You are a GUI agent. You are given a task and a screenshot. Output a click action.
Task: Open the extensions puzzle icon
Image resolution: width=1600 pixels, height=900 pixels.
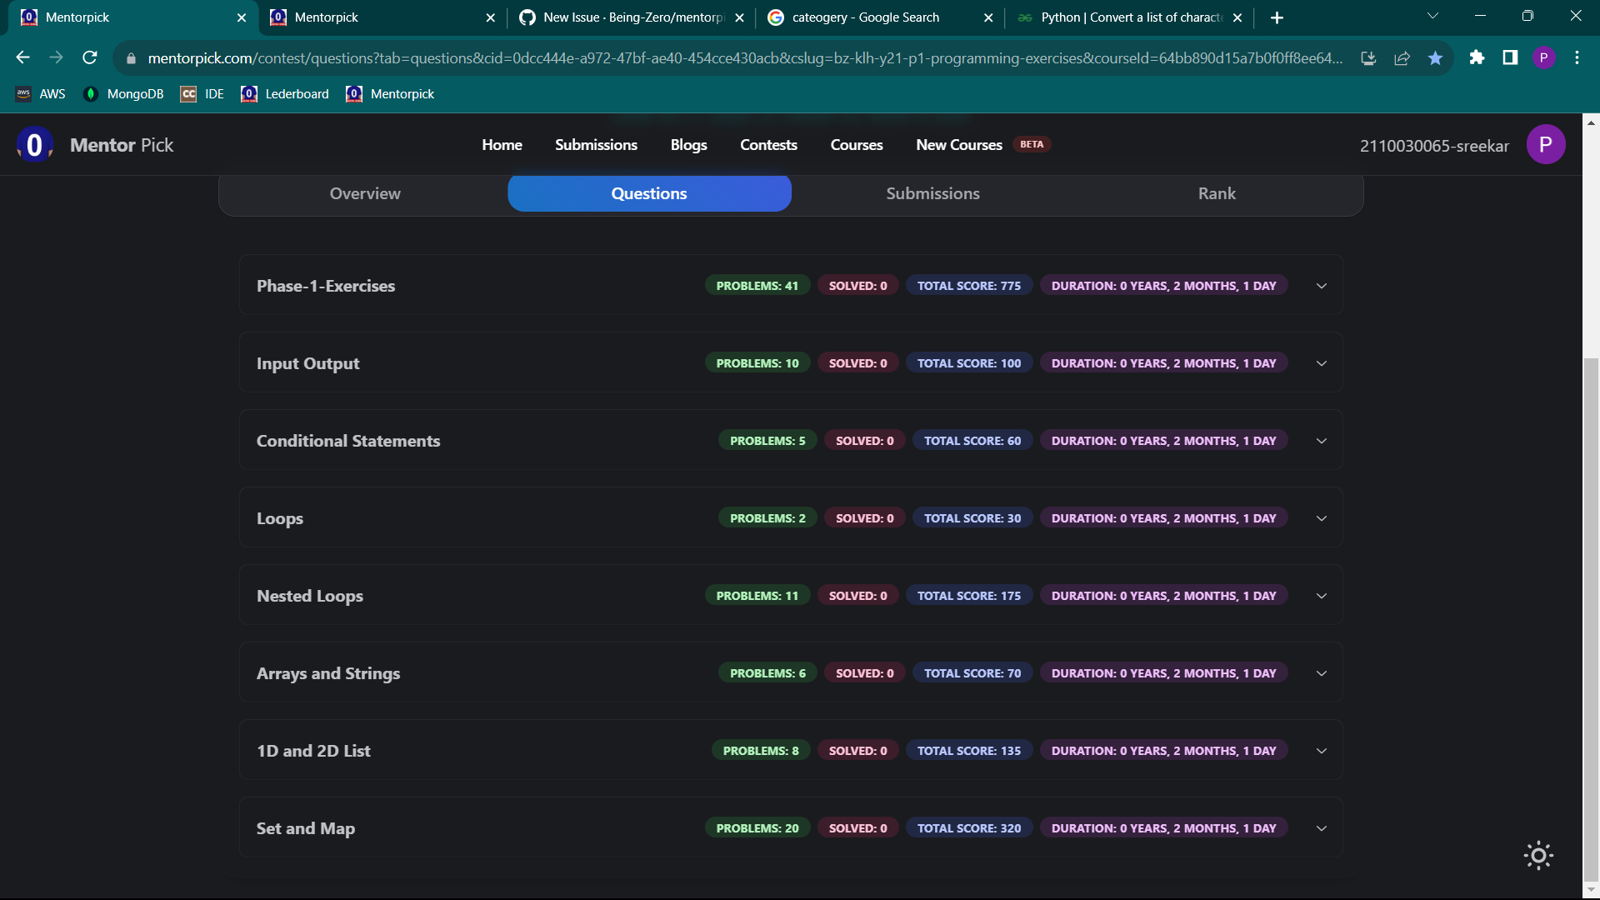1477,57
